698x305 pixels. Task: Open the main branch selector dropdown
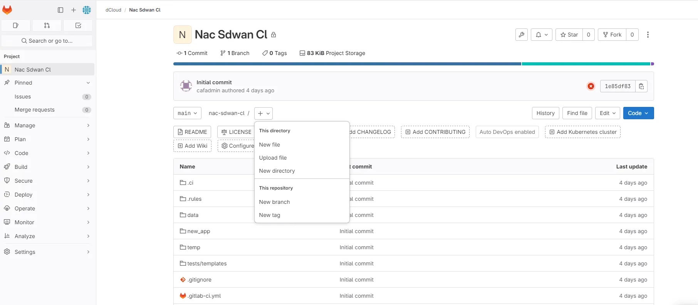(187, 113)
